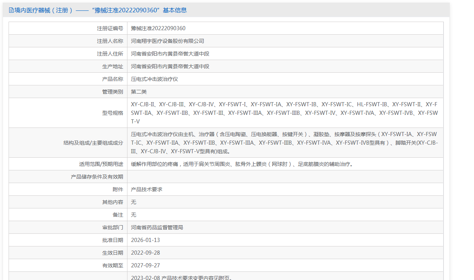Select the value 河南省药品监督管理局
The image size is (474, 280).
(x=157, y=227)
